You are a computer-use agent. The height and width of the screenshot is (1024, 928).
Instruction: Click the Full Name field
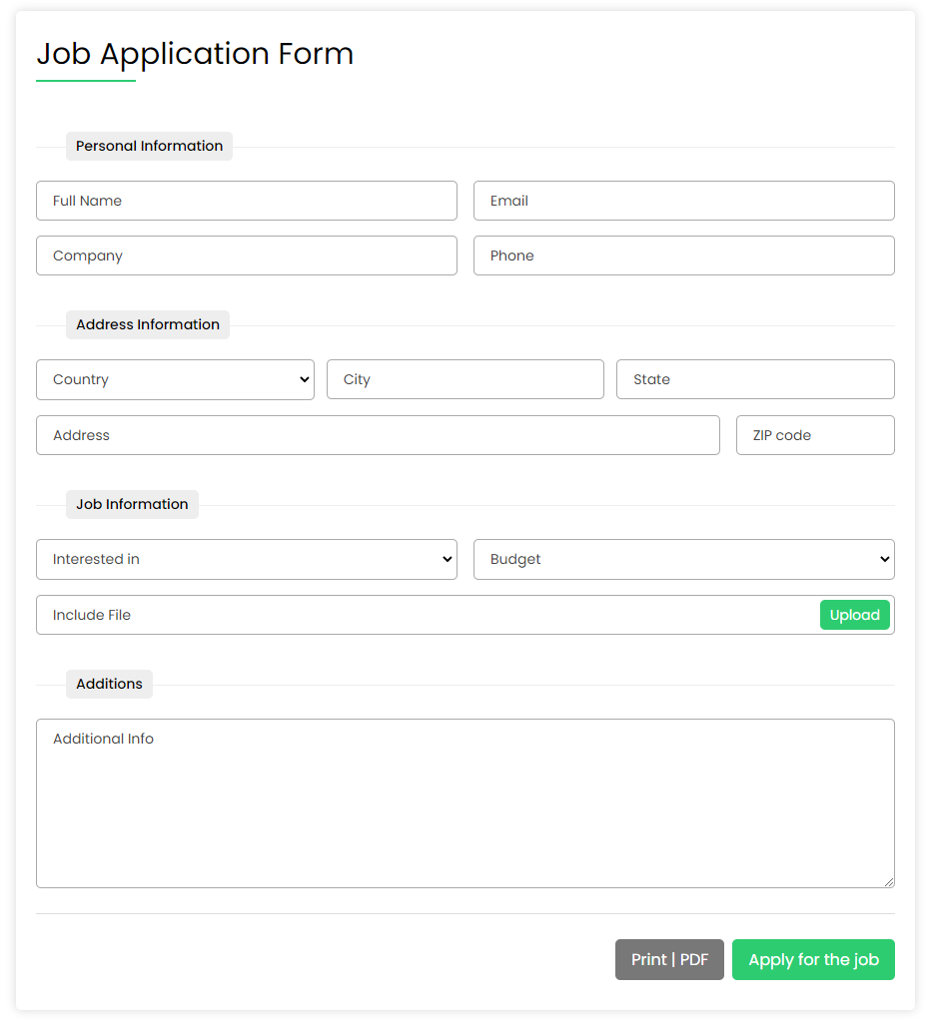(x=246, y=201)
